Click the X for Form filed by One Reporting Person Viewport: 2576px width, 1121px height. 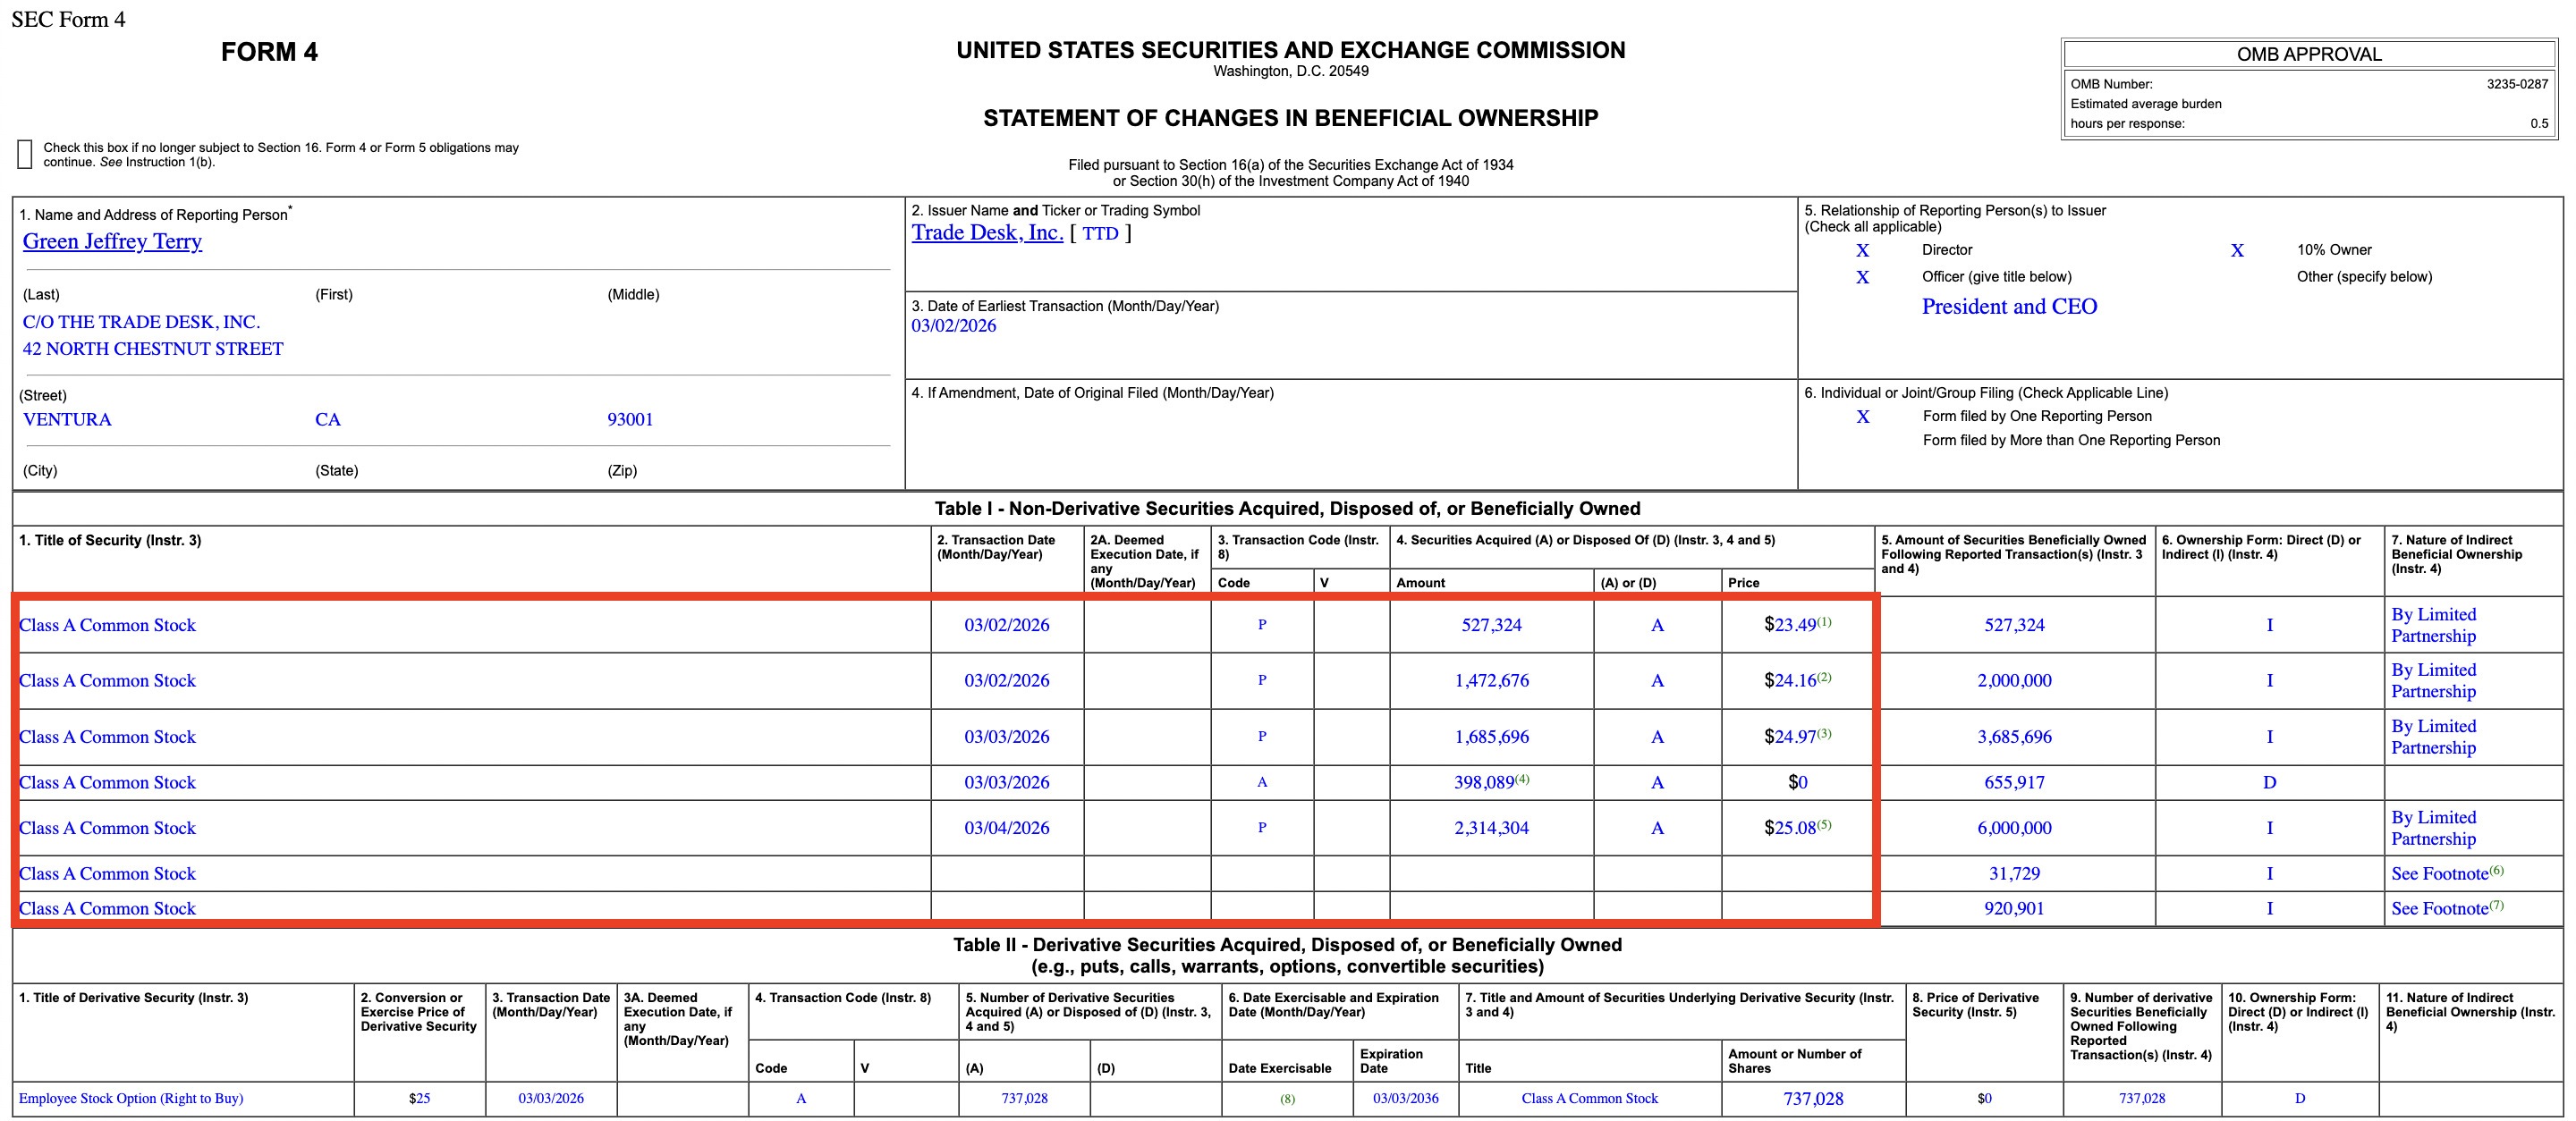click(x=1862, y=417)
